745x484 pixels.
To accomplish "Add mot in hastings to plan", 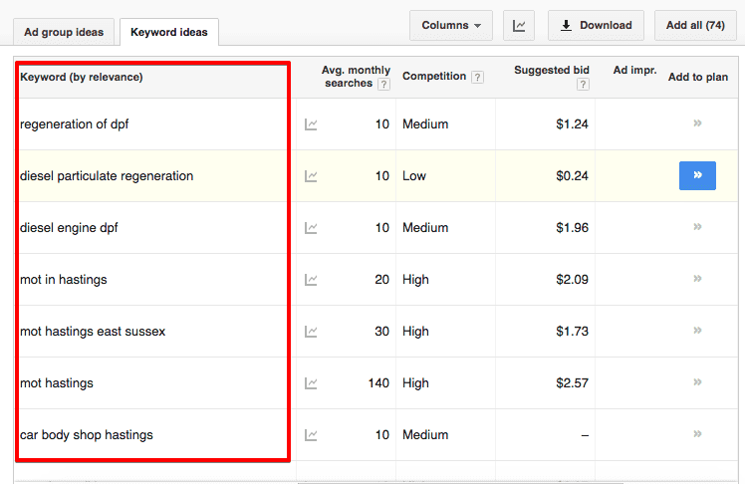I will click(697, 279).
